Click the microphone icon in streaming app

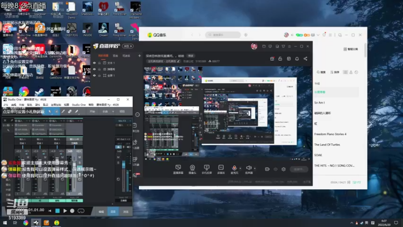[234, 168]
